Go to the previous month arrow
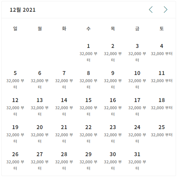Viewport: 178px width, 178px height. point(151,10)
